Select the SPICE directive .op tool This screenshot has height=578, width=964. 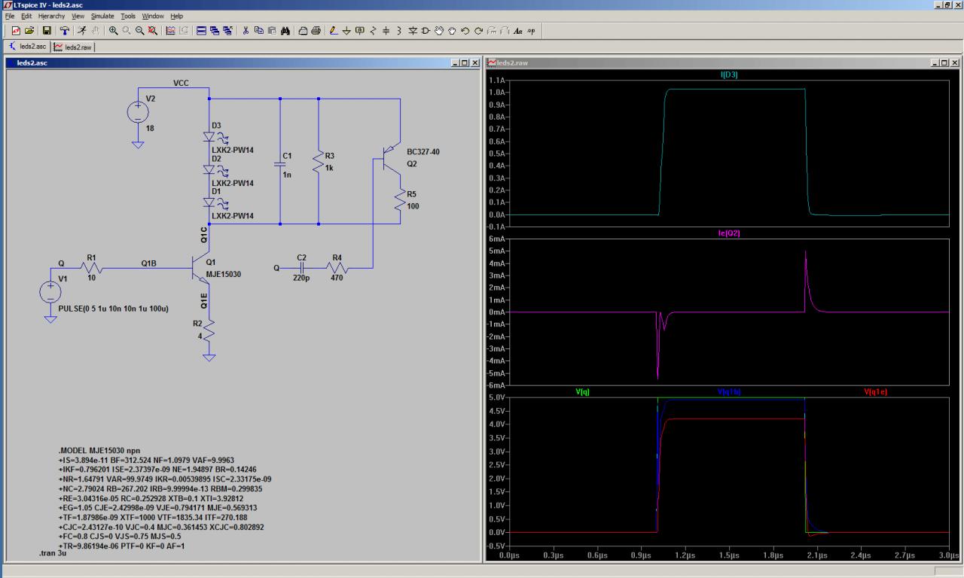coord(532,31)
